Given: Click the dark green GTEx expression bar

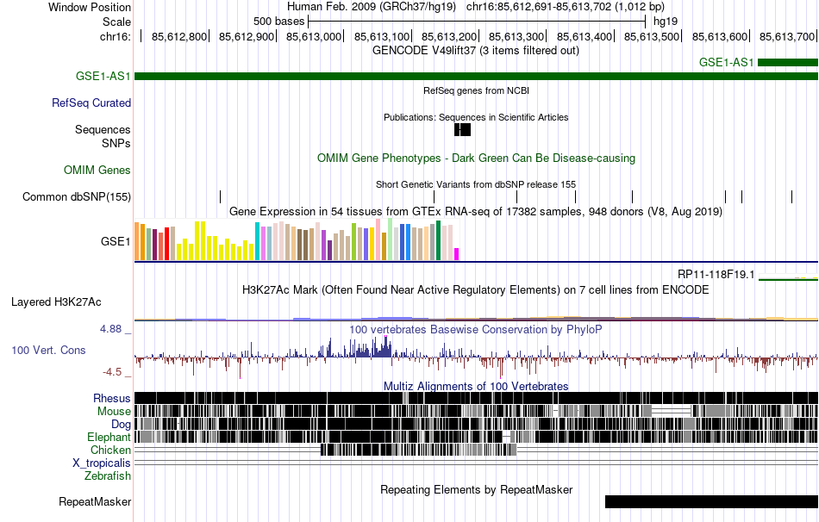Looking at the screenshot, I should point(438,240).
